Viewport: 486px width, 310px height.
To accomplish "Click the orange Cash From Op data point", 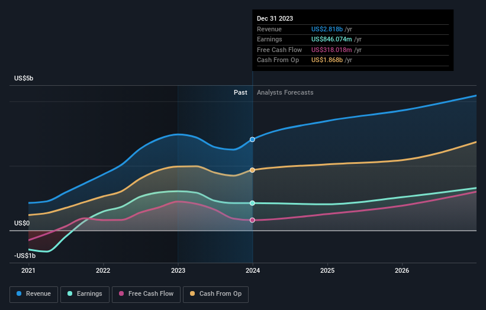I will (x=252, y=170).
